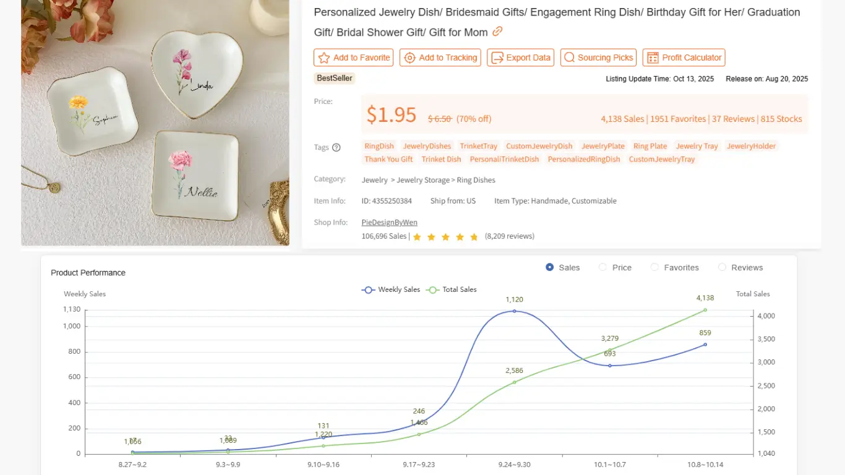
Task: Open the PieDesignByWen shop link
Action: coord(389,222)
